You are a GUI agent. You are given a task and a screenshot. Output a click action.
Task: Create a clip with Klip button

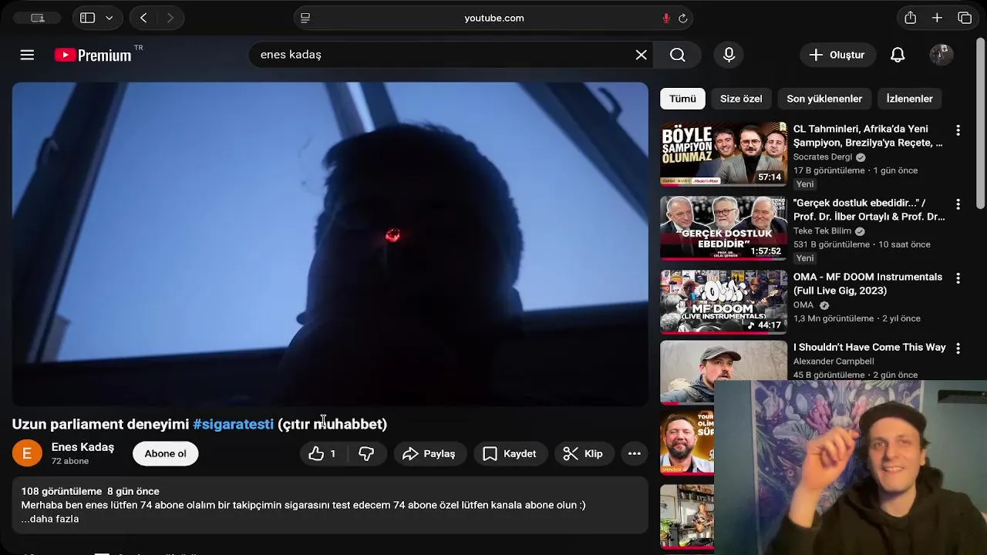click(x=584, y=454)
